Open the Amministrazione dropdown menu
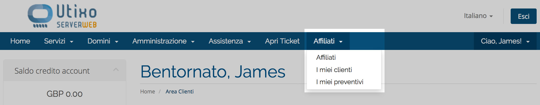540x105 pixels. click(163, 41)
